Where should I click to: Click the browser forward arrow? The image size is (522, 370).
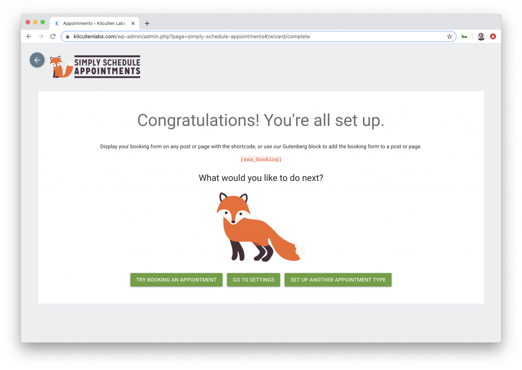41,36
